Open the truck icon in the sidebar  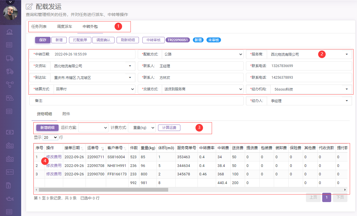(10, 58)
